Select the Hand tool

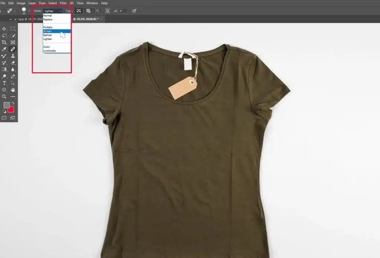(x=13, y=90)
